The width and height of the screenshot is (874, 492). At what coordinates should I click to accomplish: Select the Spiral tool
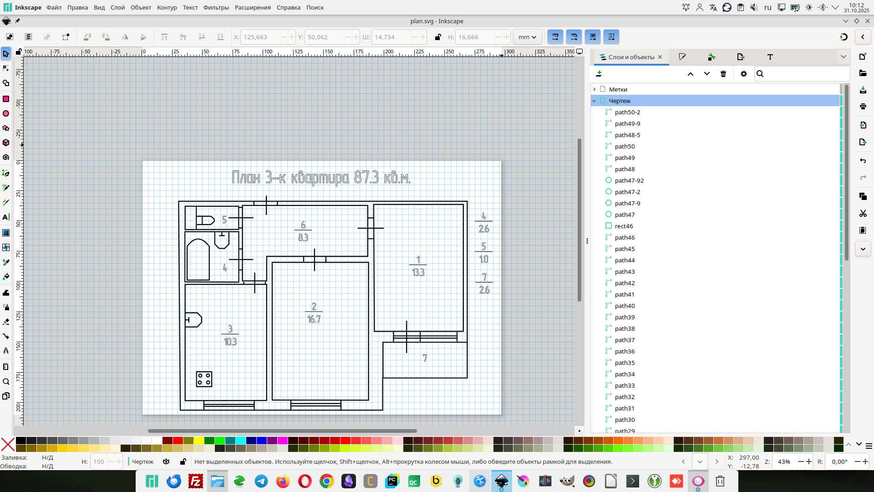(x=6, y=157)
